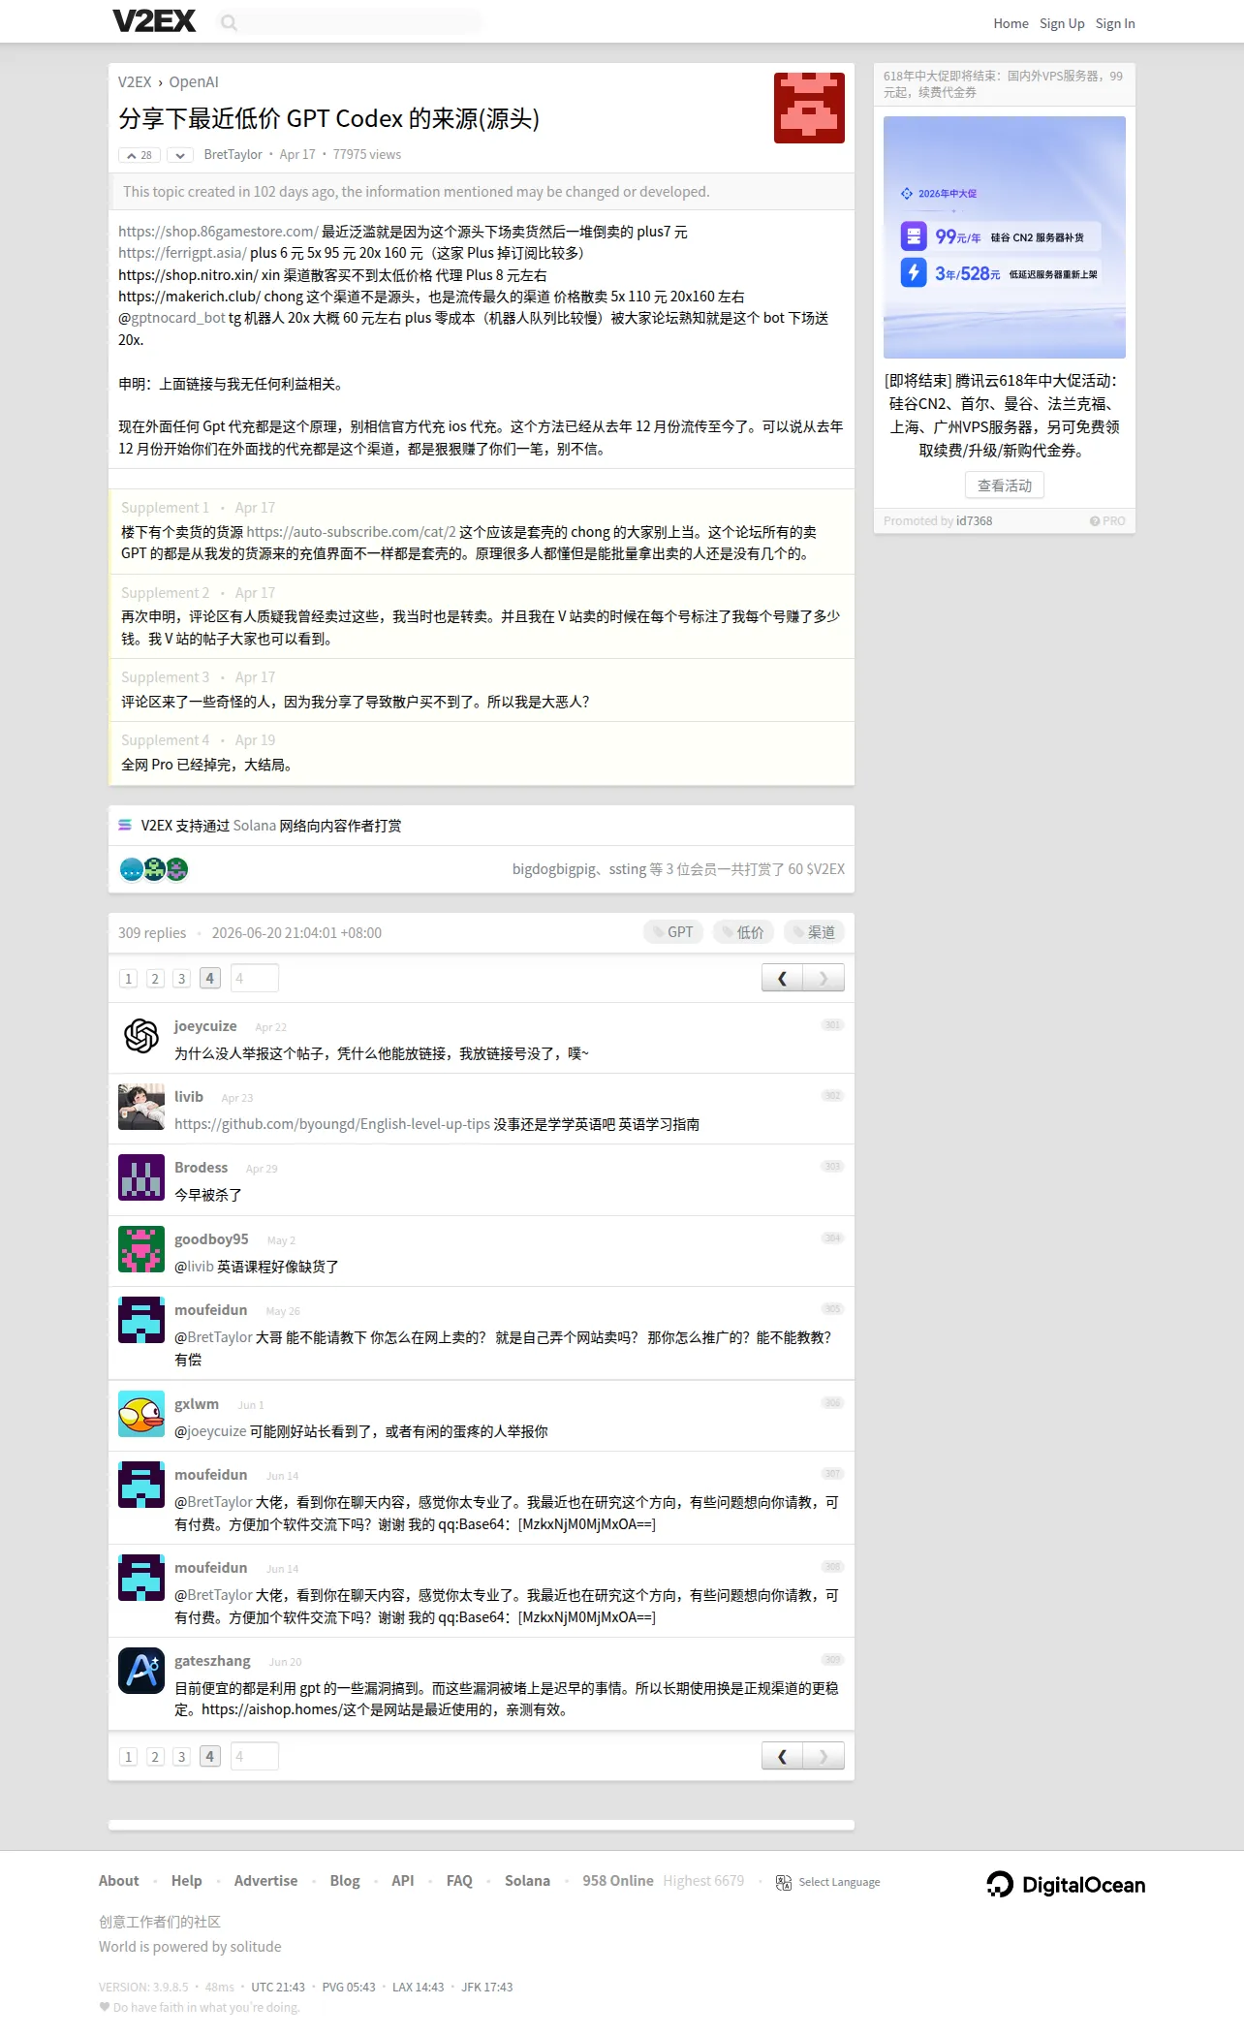Click the top page number input field
Image resolution: width=1244 pixels, height=2036 pixels.
click(255, 979)
